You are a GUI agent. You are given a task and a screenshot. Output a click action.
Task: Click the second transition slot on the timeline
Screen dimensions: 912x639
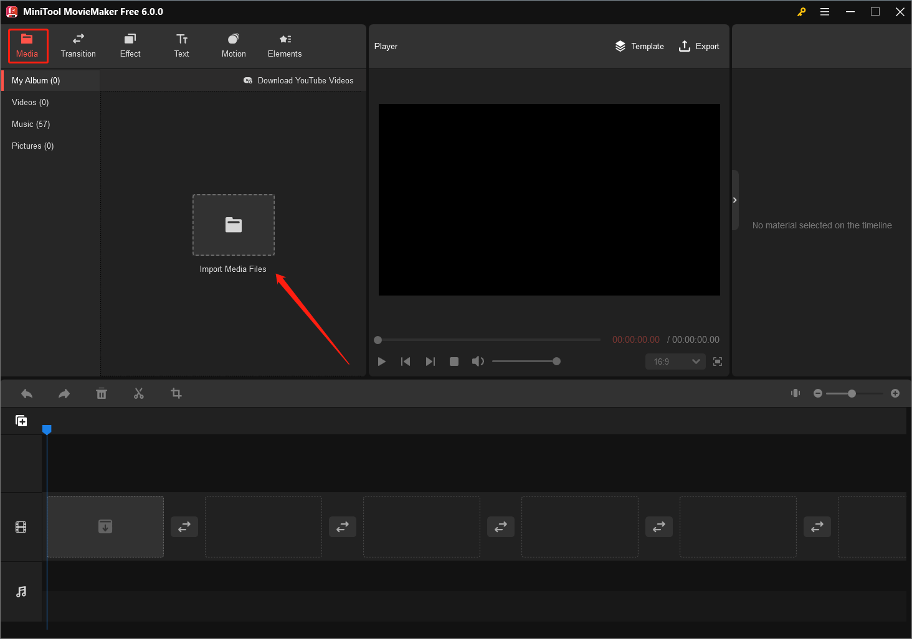click(343, 527)
